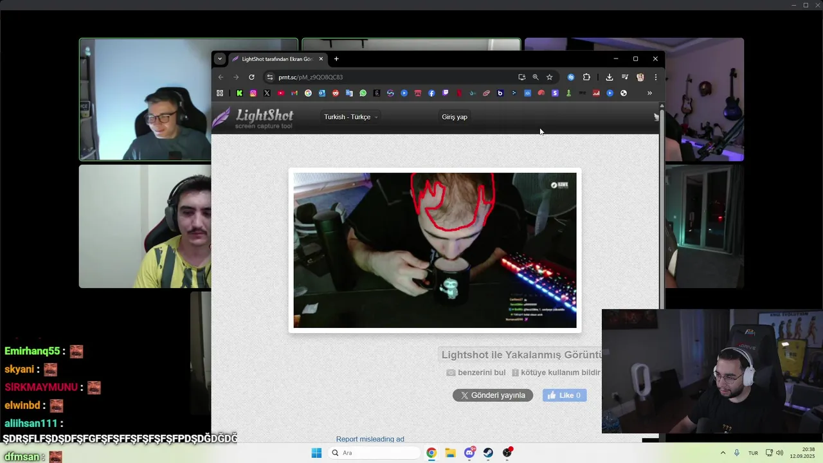Open Chrome three-dot menu
The width and height of the screenshot is (823, 463).
click(655, 77)
